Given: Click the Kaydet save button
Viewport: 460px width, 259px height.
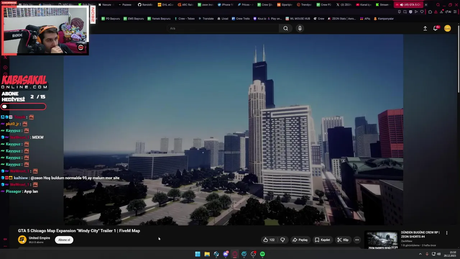Looking at the screenshot, I should point(322,240).
